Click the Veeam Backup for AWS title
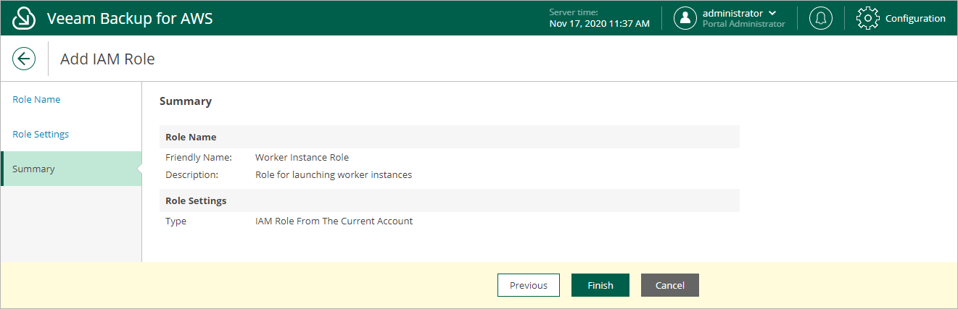This screenshot has width=958, height=309. coord(130,19)
